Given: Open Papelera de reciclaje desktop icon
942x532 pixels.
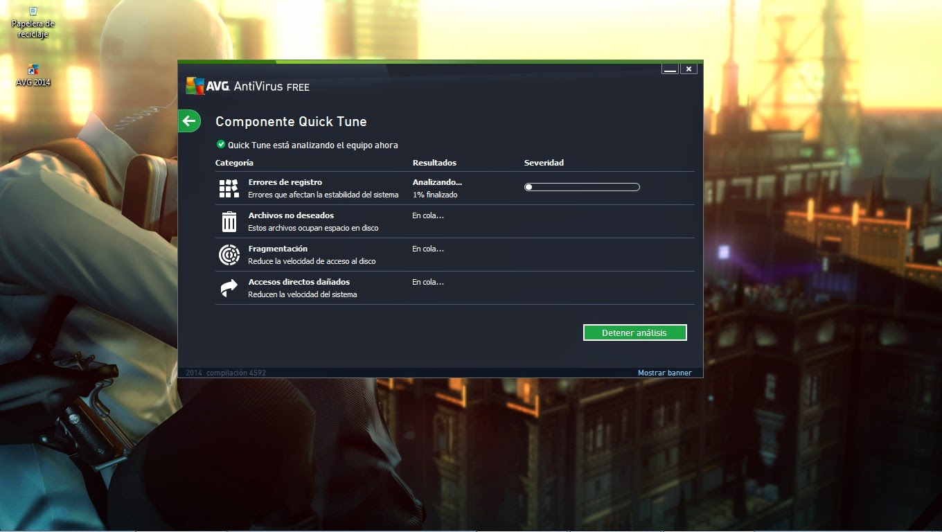Looking at the screenshot, I should click(33, 22).
